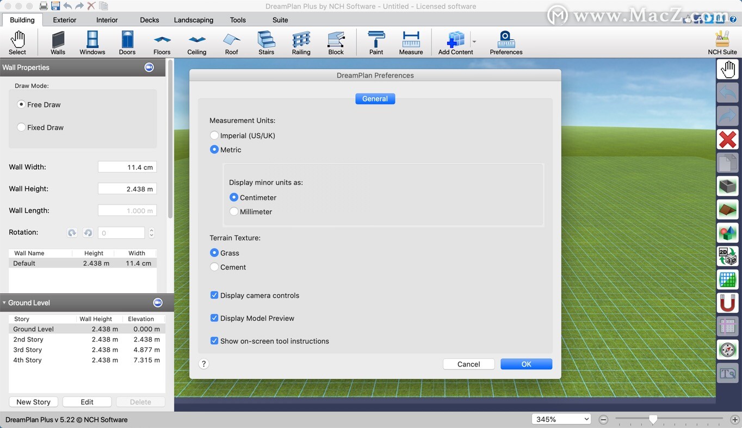Open Preferences from the toolbar
Viewport: 742px width, 428px height.
click(506, 42)
